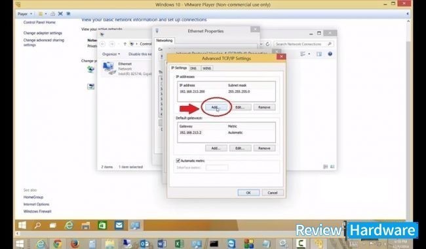Click the Search Network Connections field
Image resolution: width=426 pixels, height=249 pixels.
click(303, 44)
